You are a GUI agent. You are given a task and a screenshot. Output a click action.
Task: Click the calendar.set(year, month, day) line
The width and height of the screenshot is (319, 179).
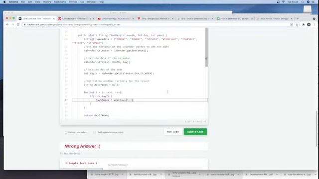pyautogui.click(x=107, y=62)
